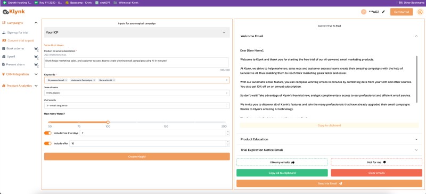
Task: Go to Sign-up for trial campaign
Action: pos(18,32)
